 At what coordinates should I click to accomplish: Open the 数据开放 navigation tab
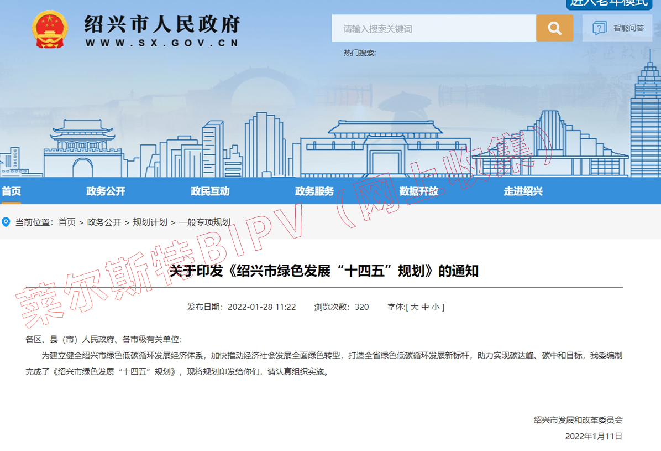coord(418,191)
